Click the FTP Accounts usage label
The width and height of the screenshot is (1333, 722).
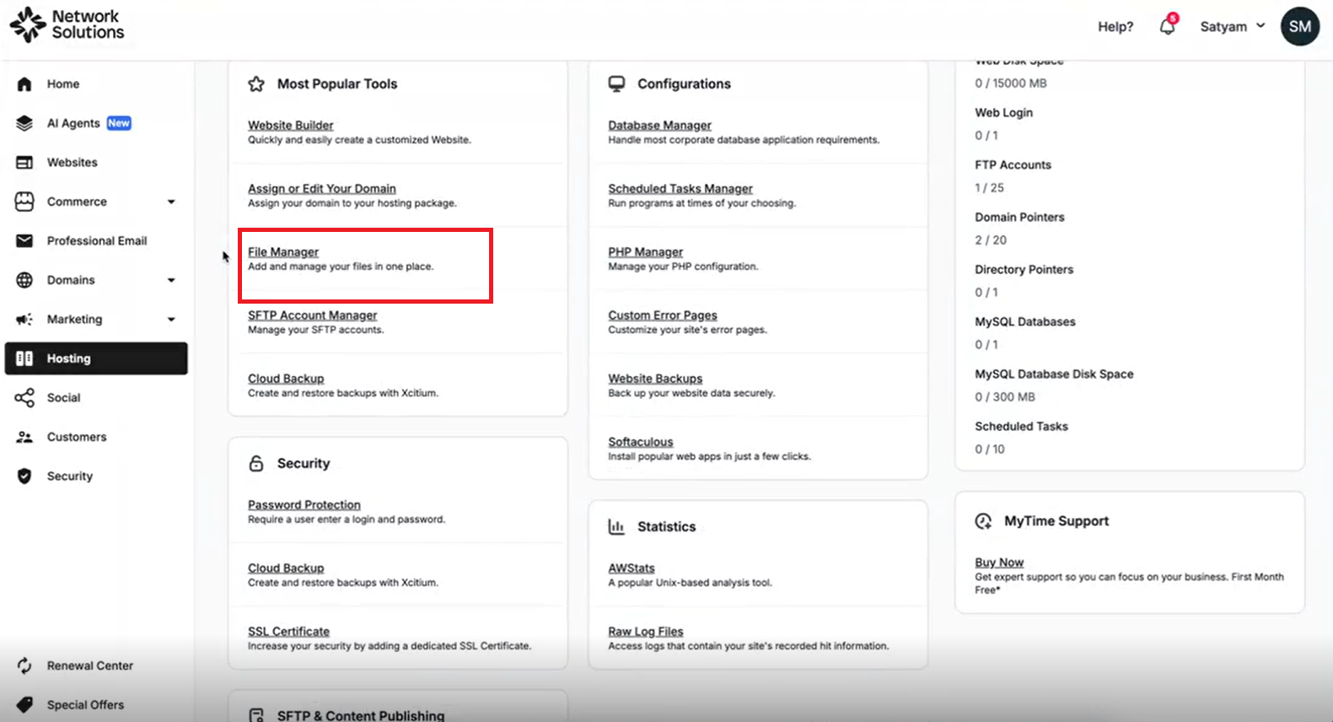[x=1013, y=164]
